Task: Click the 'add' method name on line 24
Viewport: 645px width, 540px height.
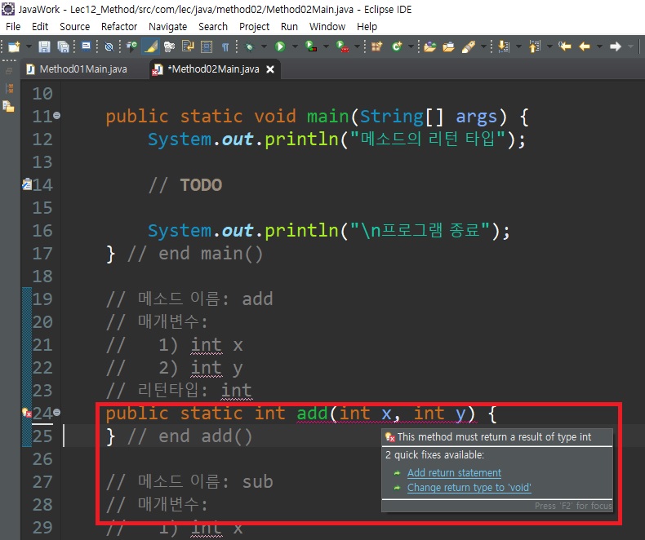Action: (312, 414)
